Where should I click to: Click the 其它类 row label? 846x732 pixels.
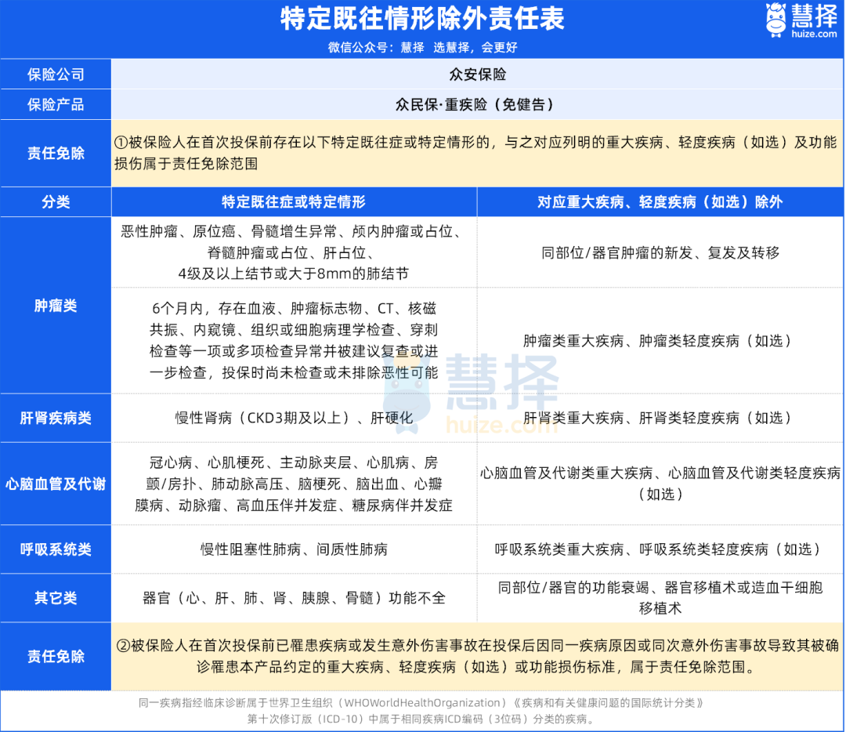click(56, 598)
